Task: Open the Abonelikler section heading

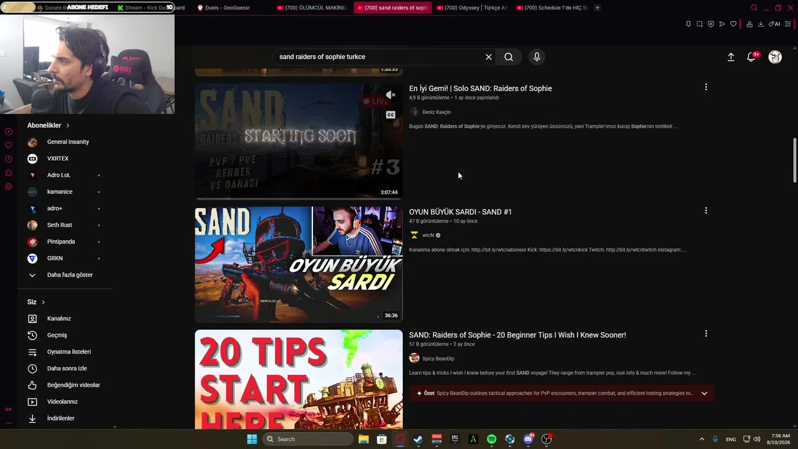Action: click(49, 125)
